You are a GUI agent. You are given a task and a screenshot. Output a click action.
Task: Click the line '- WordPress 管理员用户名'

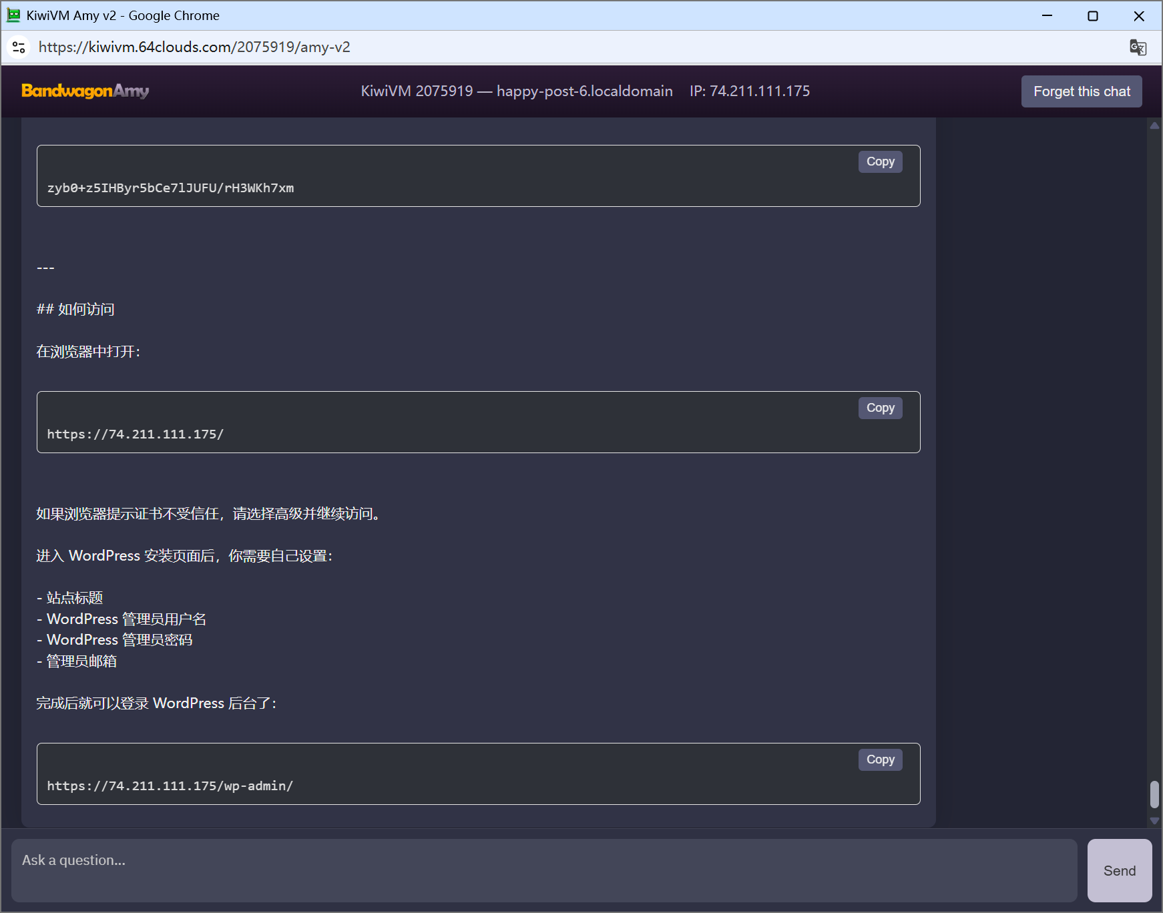[x=122, y=619]
